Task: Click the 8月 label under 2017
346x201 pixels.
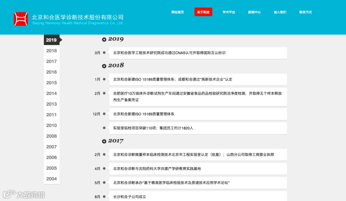Action: point(97,197)
